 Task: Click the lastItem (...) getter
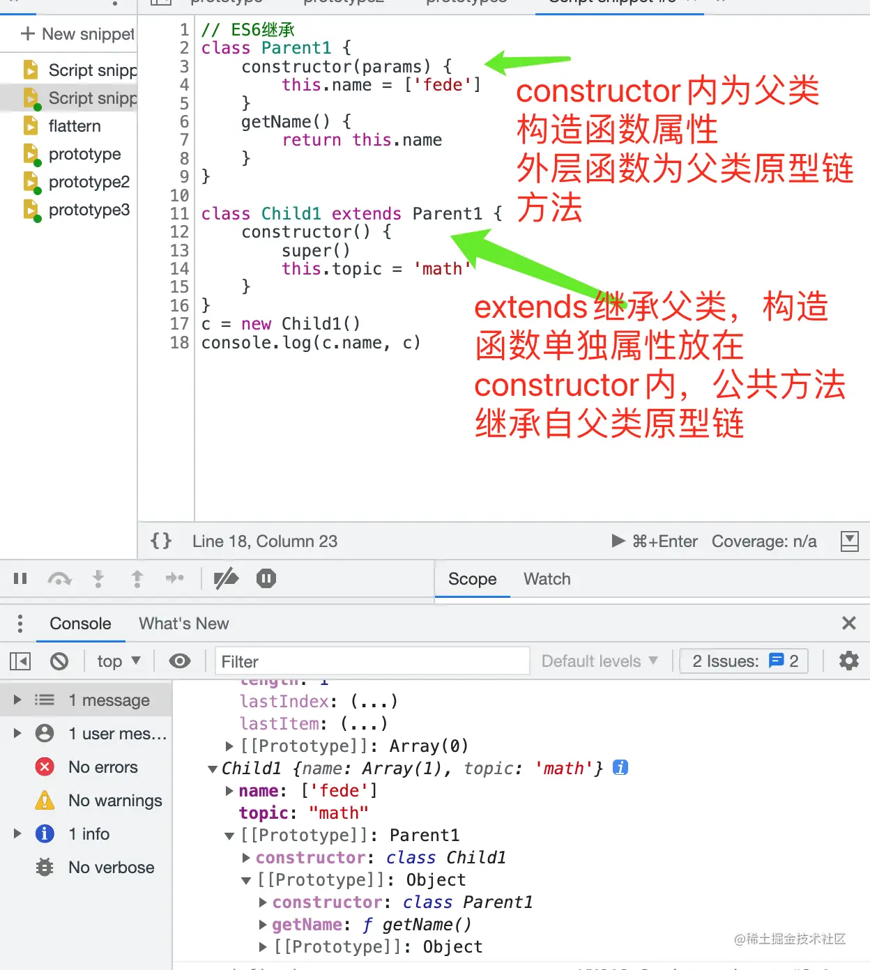[x=364, y=723]
